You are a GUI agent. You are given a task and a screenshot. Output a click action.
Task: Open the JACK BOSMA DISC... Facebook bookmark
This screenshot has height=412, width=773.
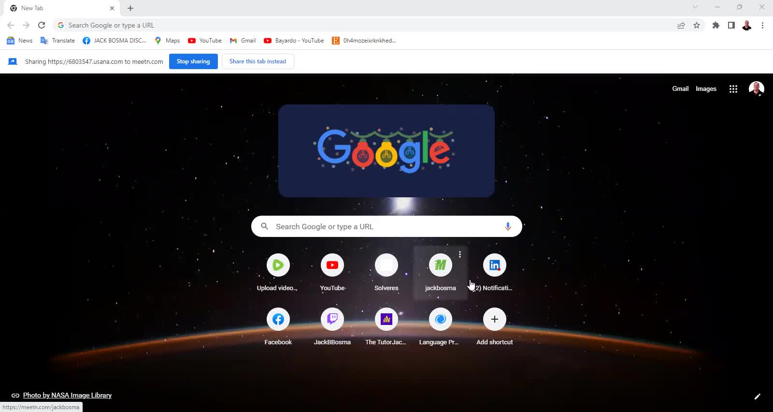point(115,41)
